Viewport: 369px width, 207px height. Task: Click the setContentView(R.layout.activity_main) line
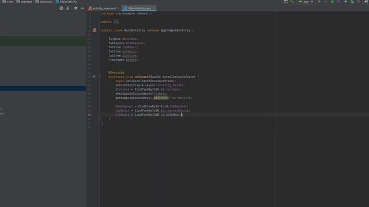(x=149, y=85)
